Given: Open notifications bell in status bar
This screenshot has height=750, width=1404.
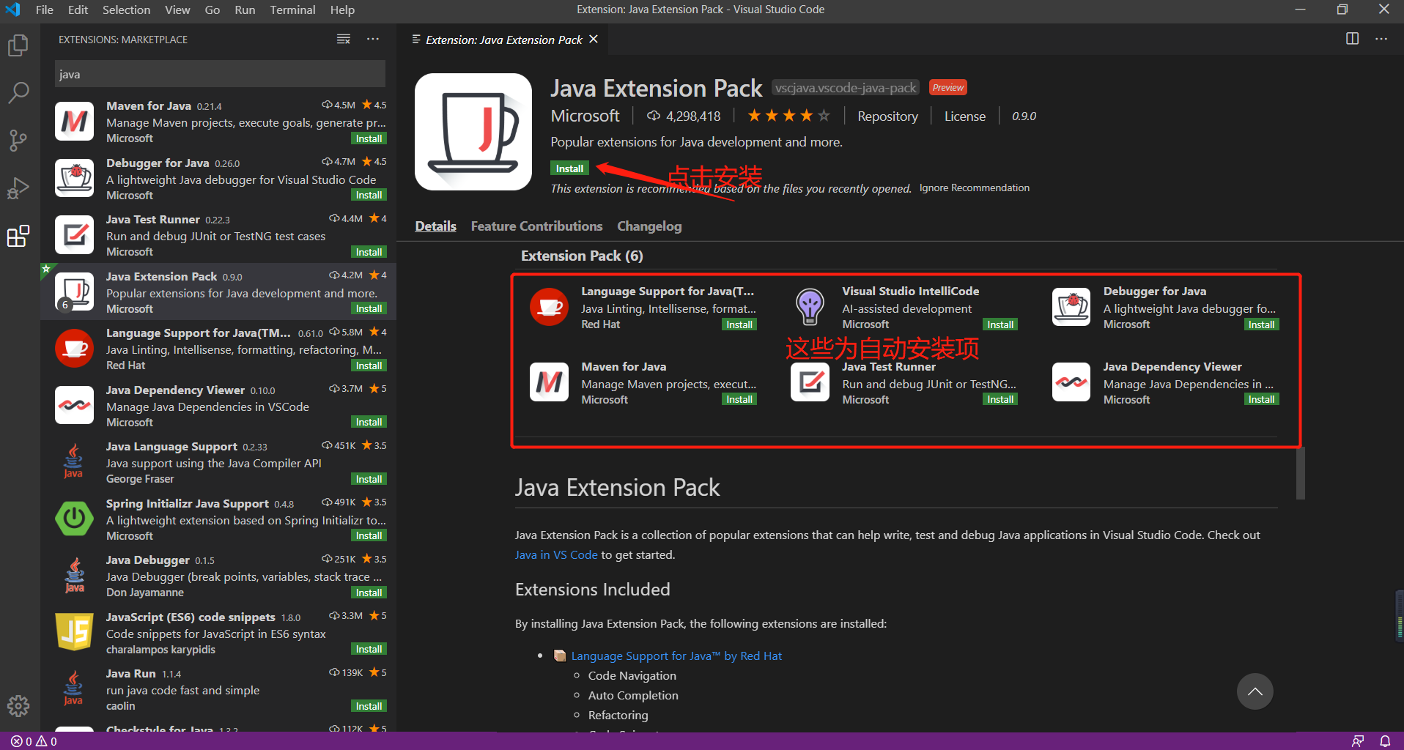Looking at the screenshot, I should click(x=1385, y=741).
